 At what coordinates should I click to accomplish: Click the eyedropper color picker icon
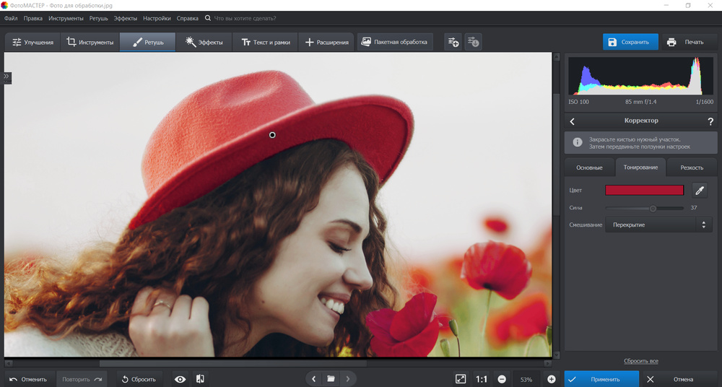tap(700, 191)
